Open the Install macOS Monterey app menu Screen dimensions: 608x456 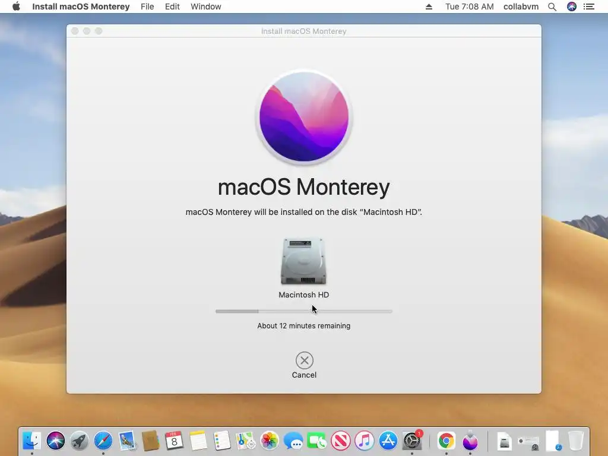[81, 7]
